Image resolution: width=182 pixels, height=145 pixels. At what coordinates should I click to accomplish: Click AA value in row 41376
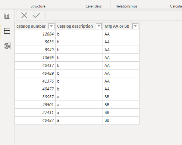(x=121, y=81)
